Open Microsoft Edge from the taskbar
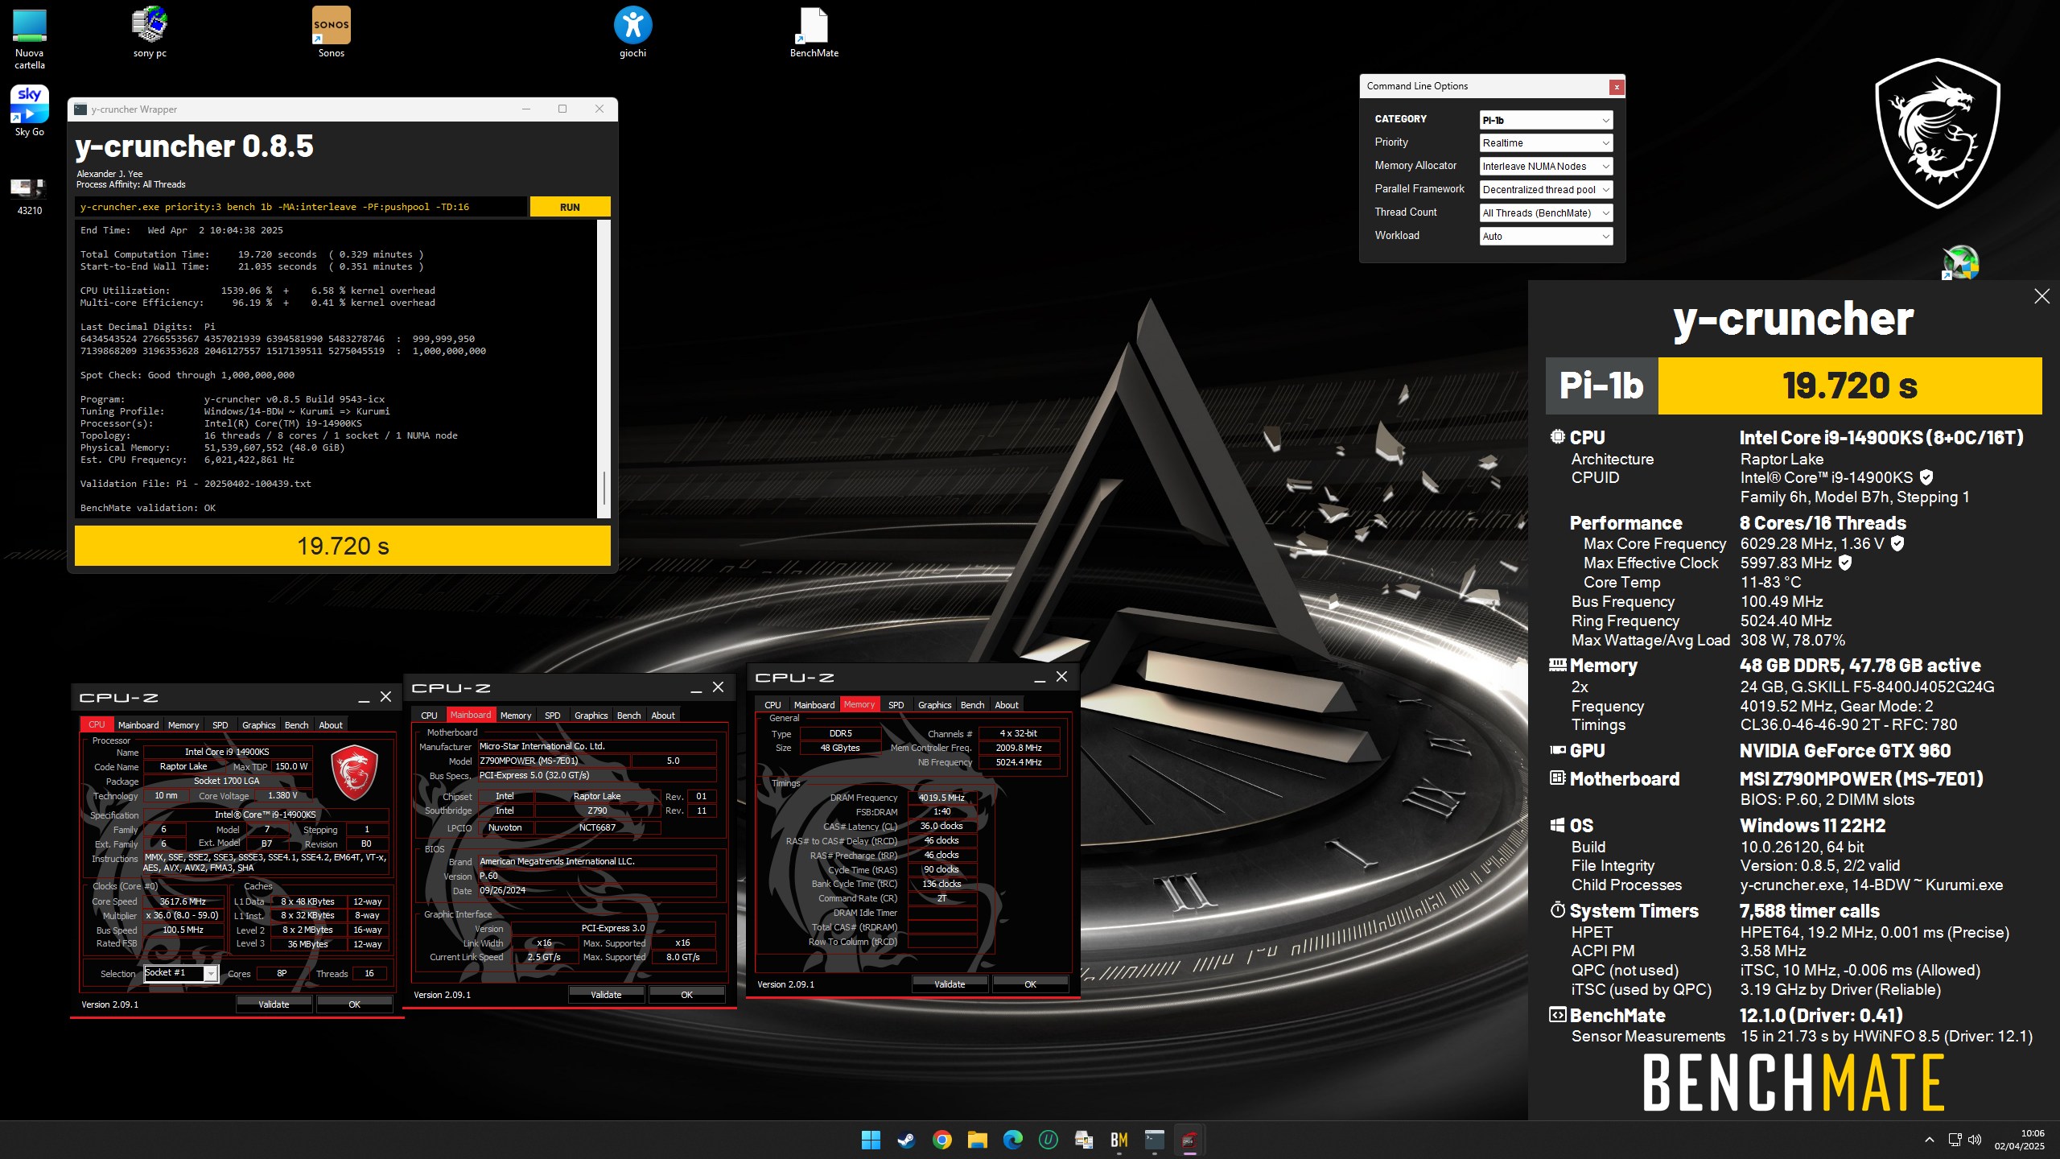This screenshot has width=2060, height=1159. click(x=1012, y=1140)
